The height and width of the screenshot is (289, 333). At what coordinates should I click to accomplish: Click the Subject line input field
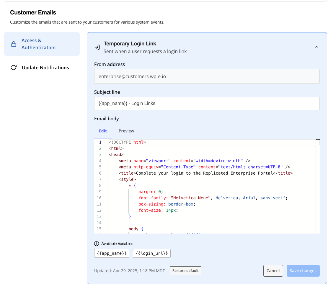coord(207,104)
